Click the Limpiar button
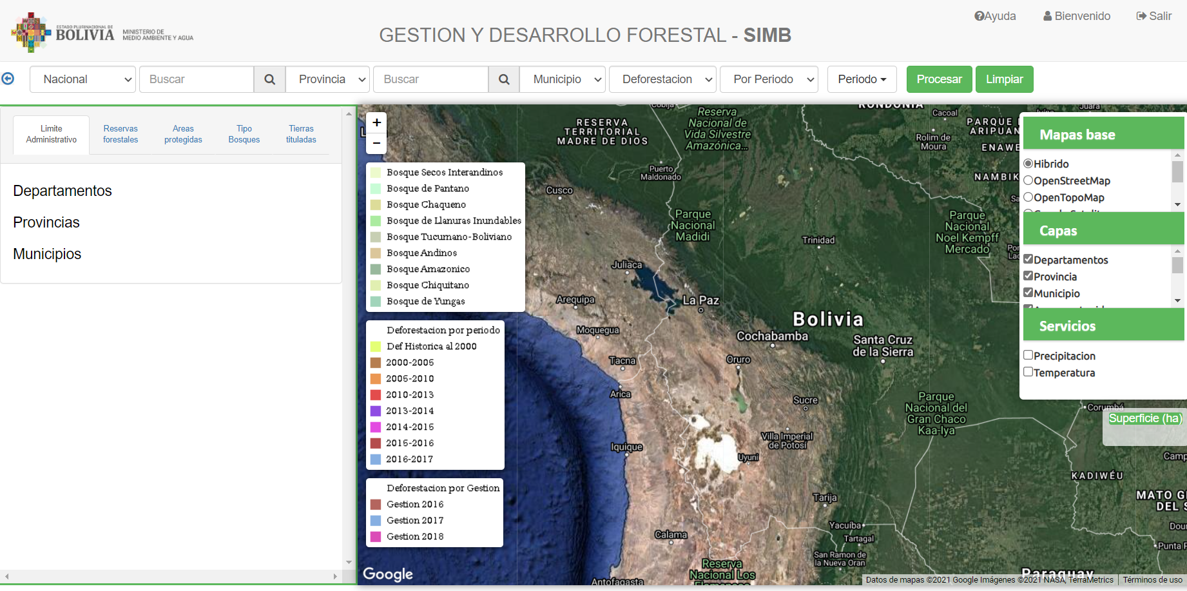 click(x=1004, y=79)
